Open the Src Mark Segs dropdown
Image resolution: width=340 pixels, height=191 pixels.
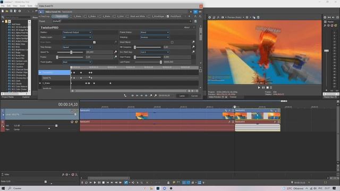[x=155, y=52]
